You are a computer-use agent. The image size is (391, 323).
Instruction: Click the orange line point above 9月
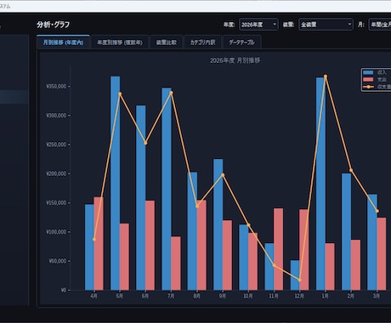point(223,175)
